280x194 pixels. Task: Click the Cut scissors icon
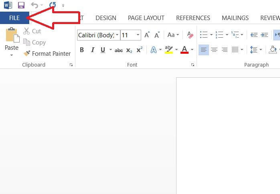point(26,31)
